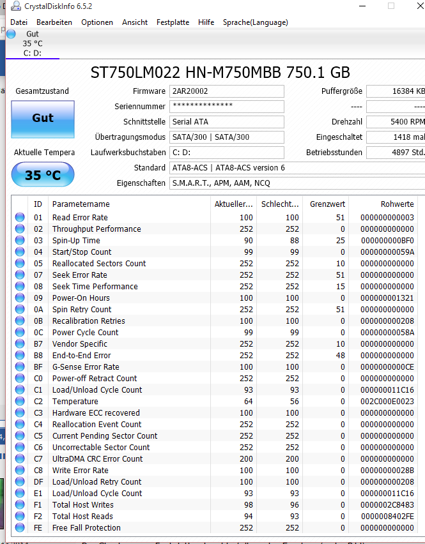The image size is (425, 544).
Task: Click status orb for Reallocated Sectors Count
Action: (20, 263)
